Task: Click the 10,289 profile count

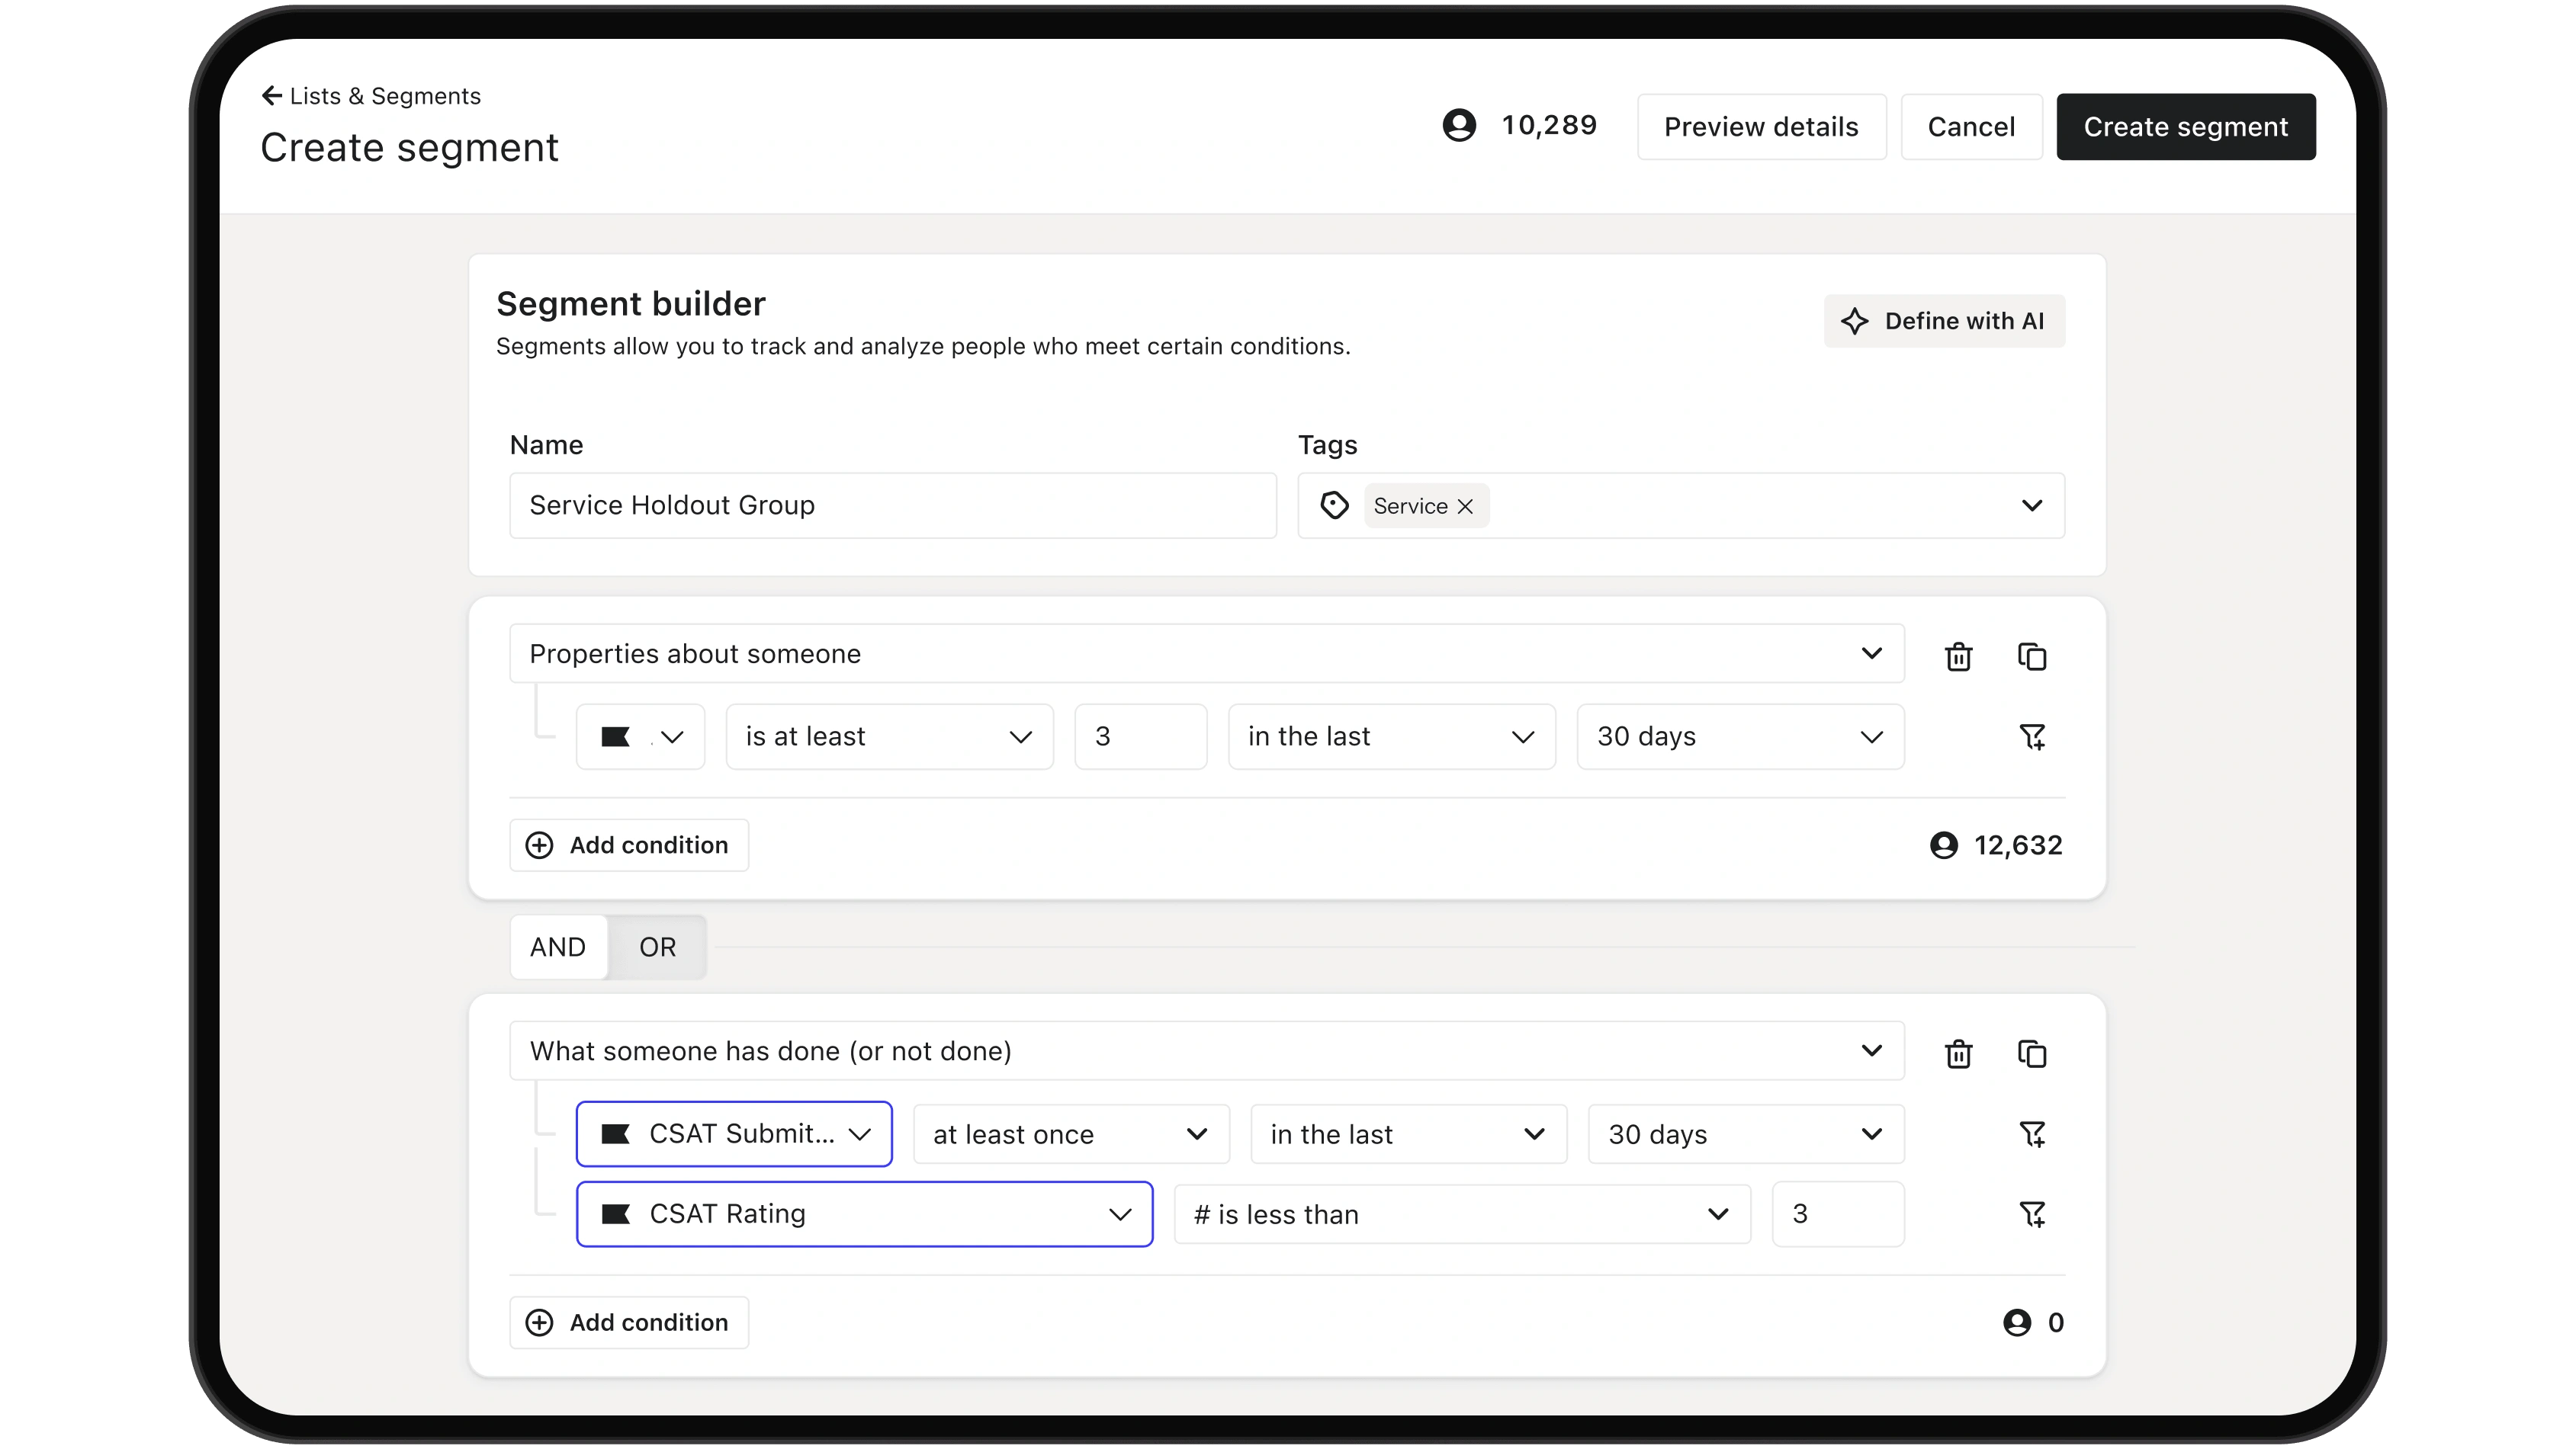Action: (x=1549, y=125)
